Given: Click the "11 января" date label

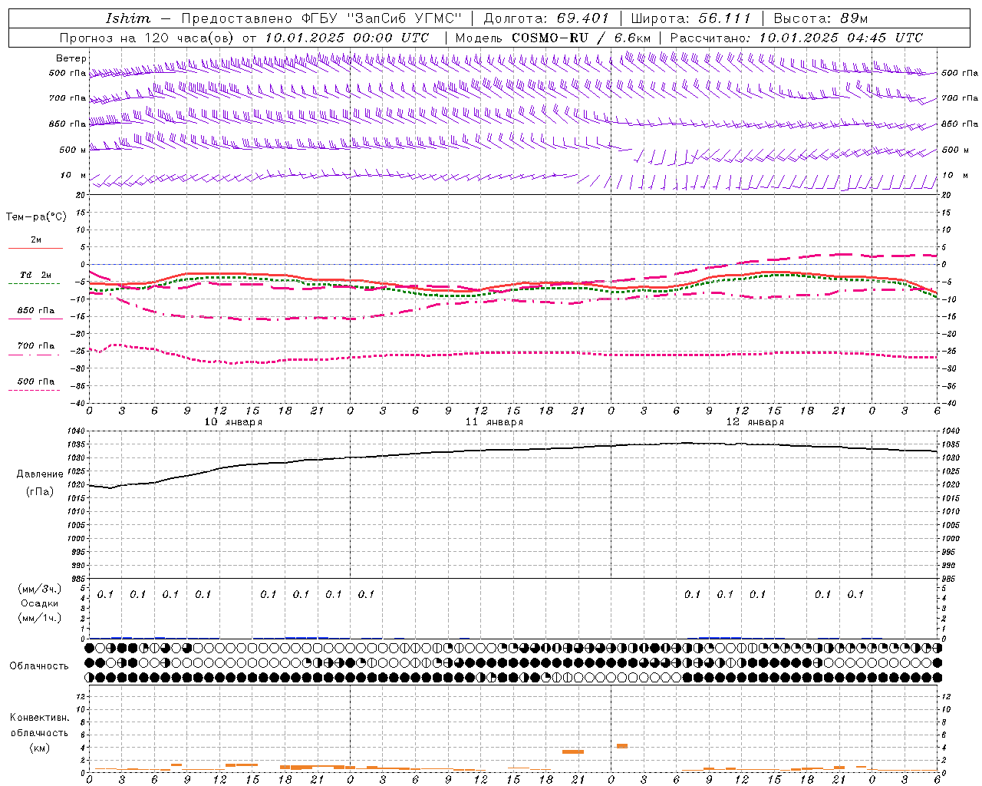Looking at the screenshot, I should tap(494, 422).
